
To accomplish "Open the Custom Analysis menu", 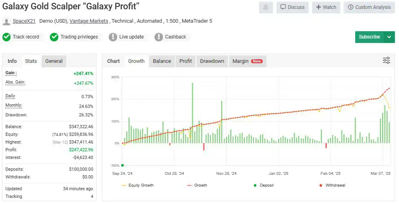I will [369, 7].
